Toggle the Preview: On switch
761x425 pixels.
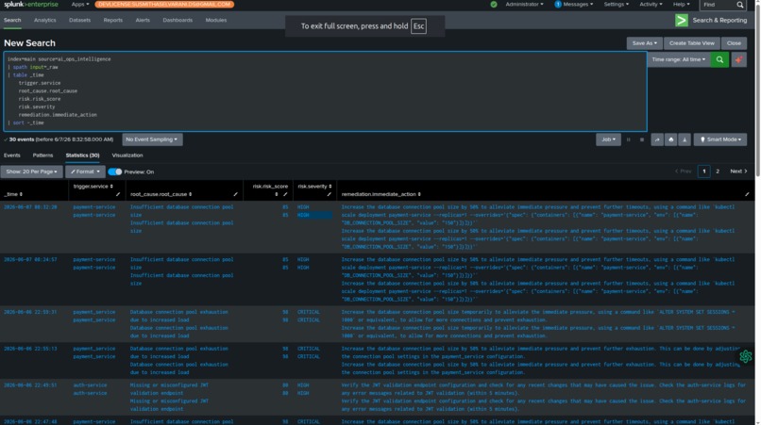click(115, 172)
